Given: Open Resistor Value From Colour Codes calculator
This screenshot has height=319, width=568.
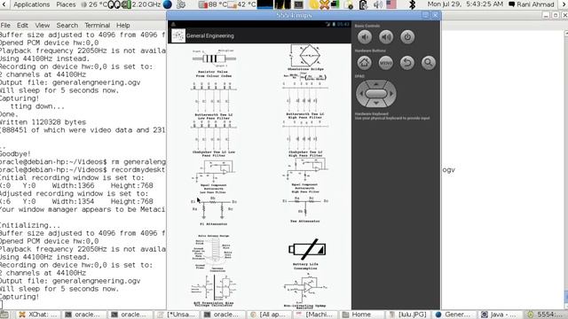Looking at the screenshot, I should point(214,63).
